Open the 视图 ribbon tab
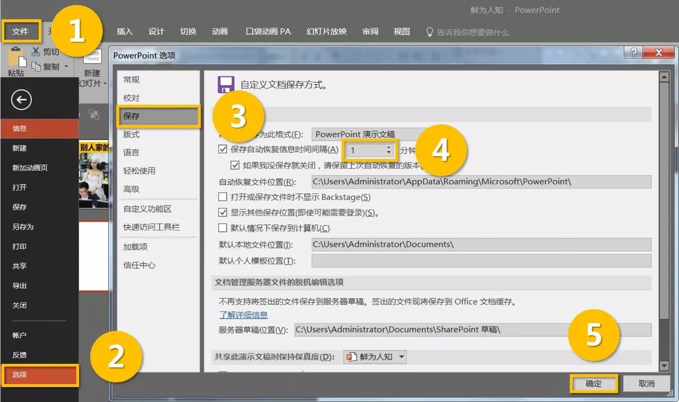The width and height of the screenshot is (679, 402). tap(402, 32)
